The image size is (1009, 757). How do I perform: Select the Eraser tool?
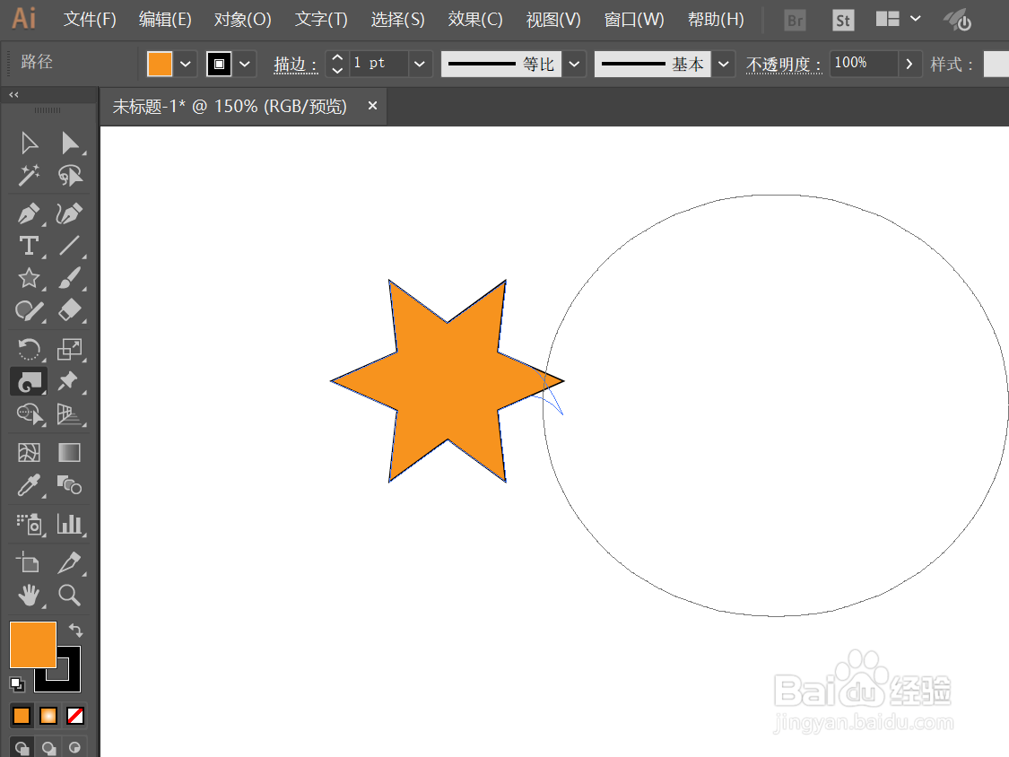(69, 311)
